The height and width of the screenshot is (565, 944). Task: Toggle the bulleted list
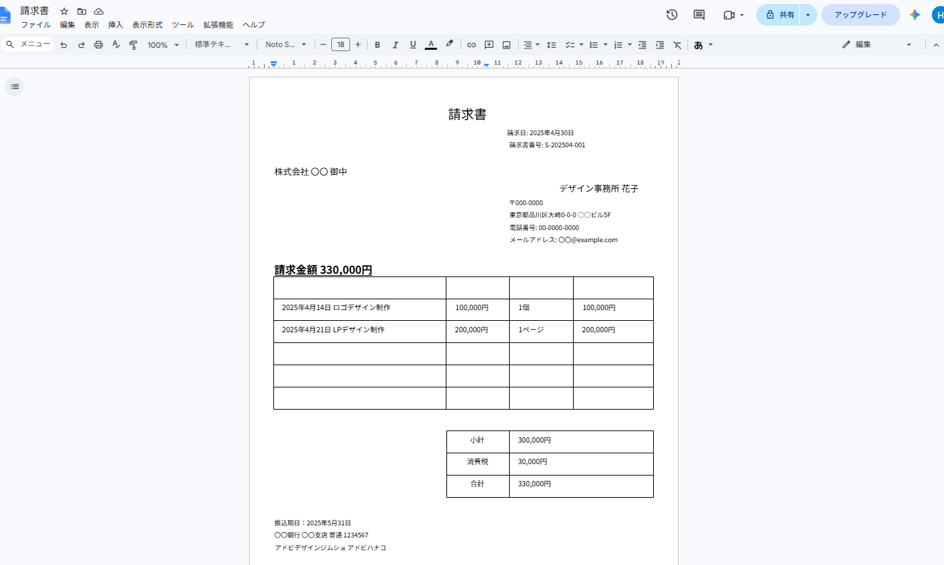594,45
